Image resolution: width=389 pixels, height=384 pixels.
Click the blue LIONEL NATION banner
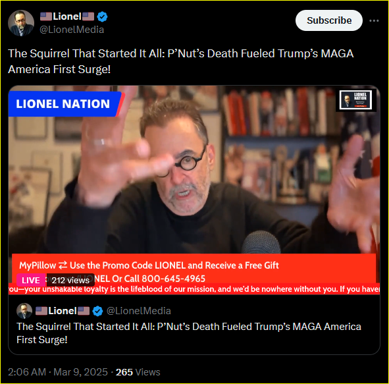pyautogui.click(x=65, y=104)
